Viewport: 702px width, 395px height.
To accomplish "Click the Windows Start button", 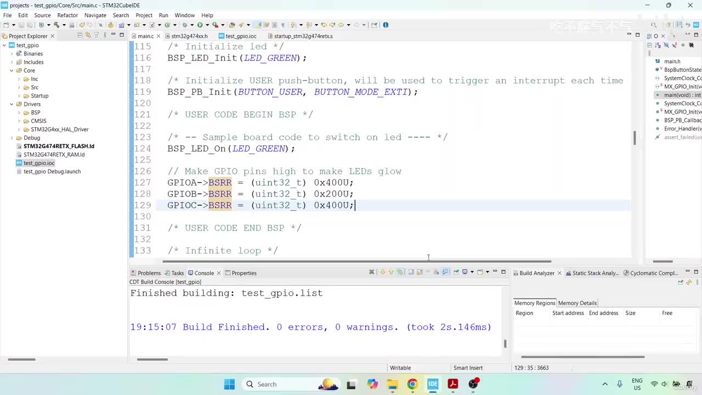I will 229,384.
